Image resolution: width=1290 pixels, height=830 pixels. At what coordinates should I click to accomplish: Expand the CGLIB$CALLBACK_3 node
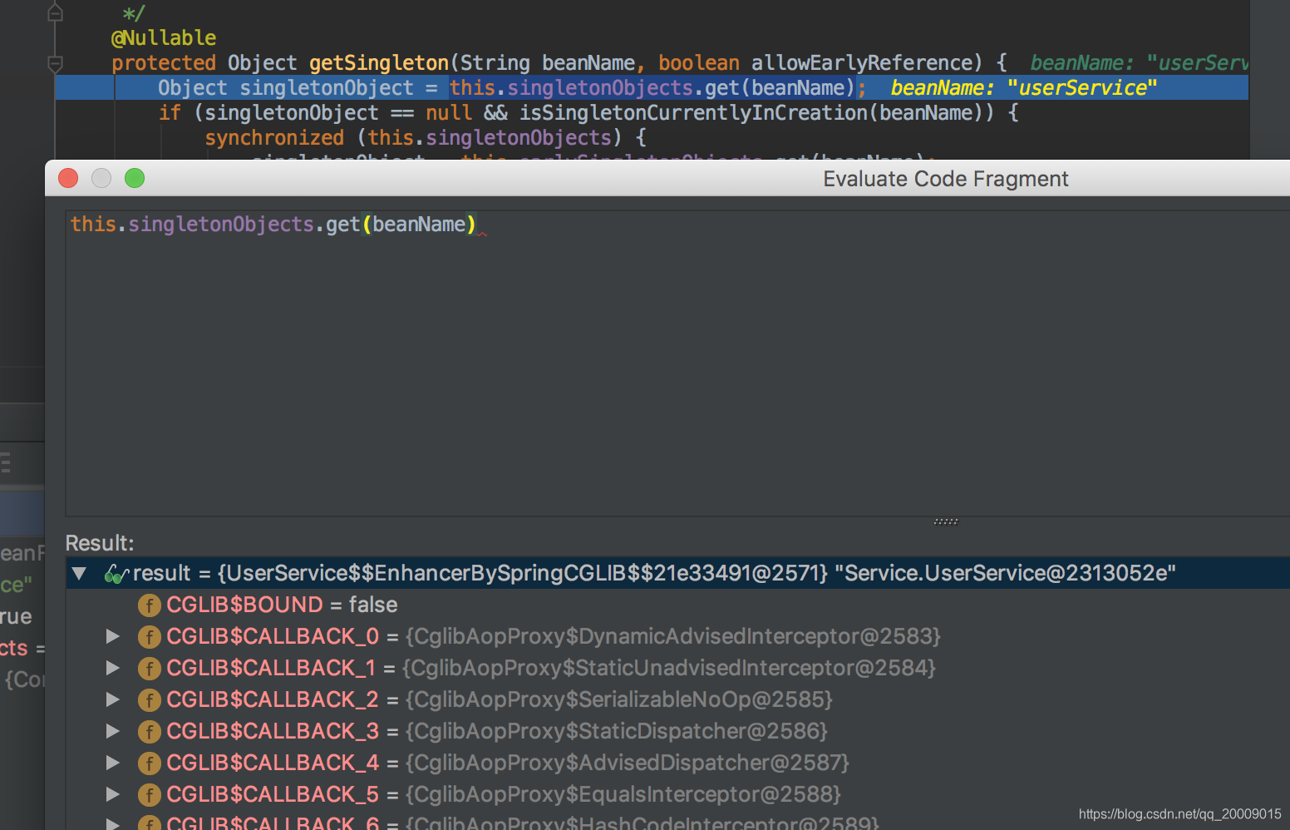tap(112, 731)
